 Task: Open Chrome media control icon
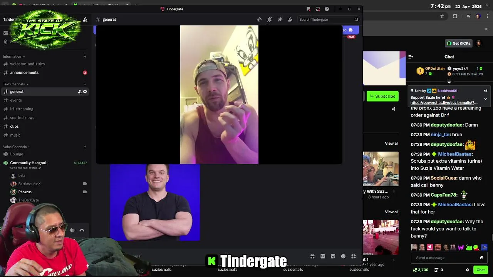[469, 16]
